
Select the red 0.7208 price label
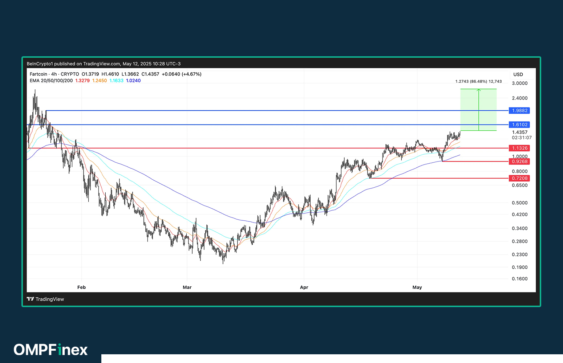click(519, 178)
